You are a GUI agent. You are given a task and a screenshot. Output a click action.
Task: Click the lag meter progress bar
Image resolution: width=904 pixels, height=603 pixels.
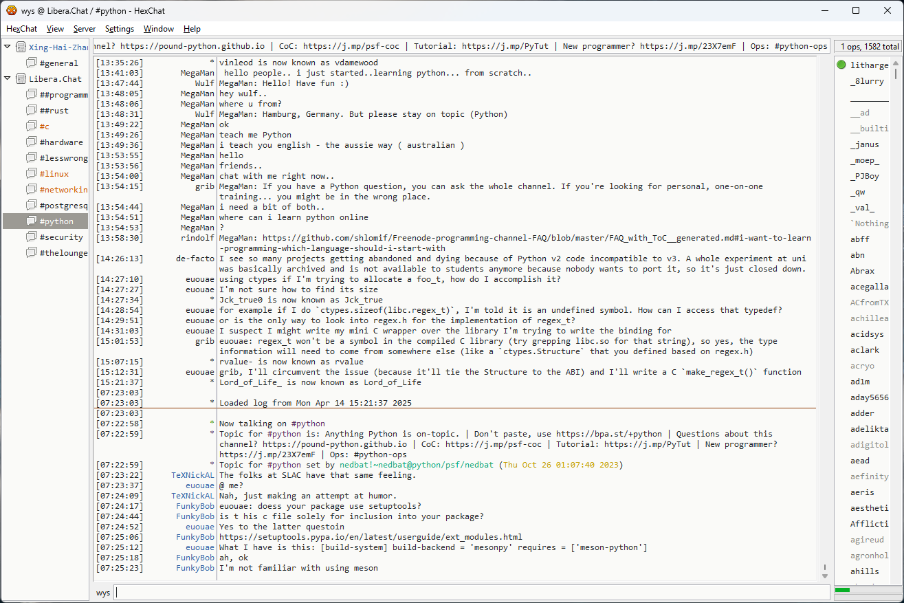[x=866, y=590]
